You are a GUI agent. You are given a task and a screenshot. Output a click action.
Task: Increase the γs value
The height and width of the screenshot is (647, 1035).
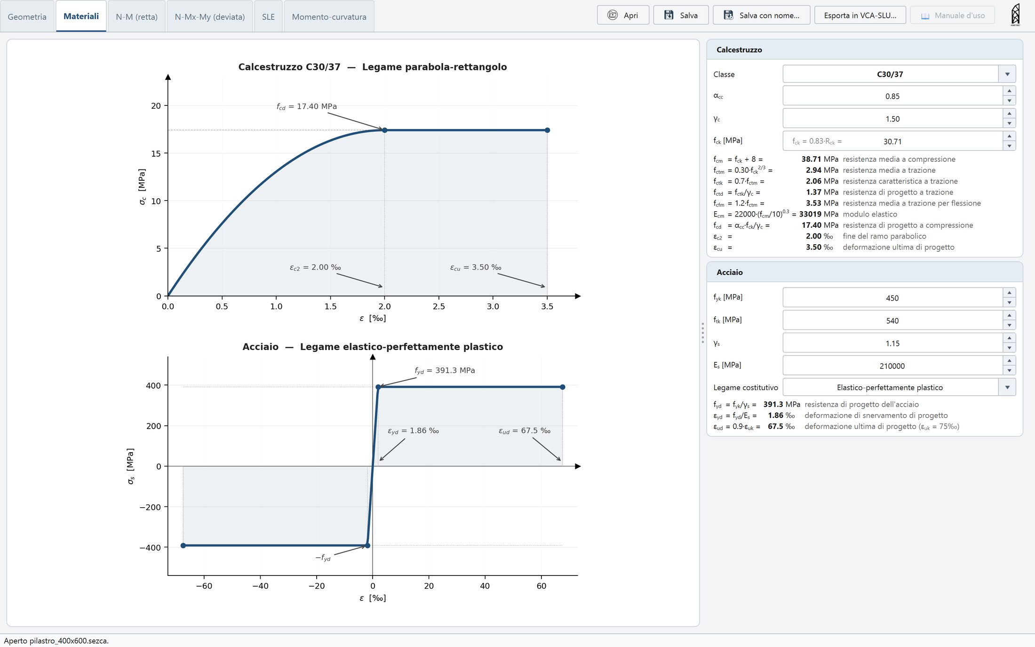[1009, 338]
